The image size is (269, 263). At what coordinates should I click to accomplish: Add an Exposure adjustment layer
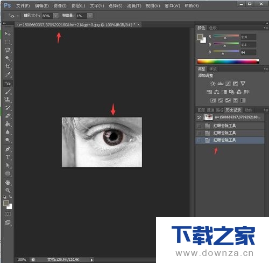pyautogui.click(x=235, y=84)
